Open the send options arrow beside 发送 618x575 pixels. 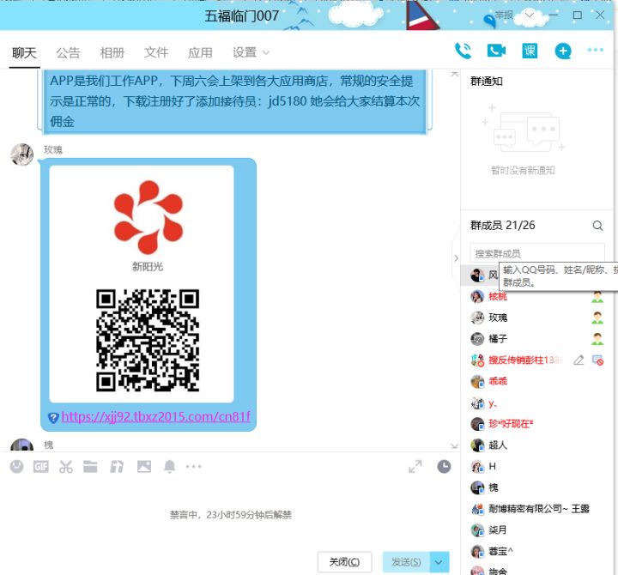[439, 562]
